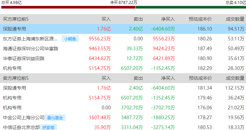Click net value -1880.25万

[x=163, y=118]
